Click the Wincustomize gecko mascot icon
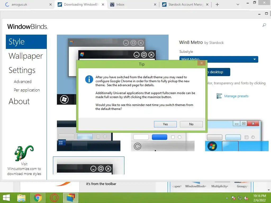This screenshot has width=271, height=203. 24,153
